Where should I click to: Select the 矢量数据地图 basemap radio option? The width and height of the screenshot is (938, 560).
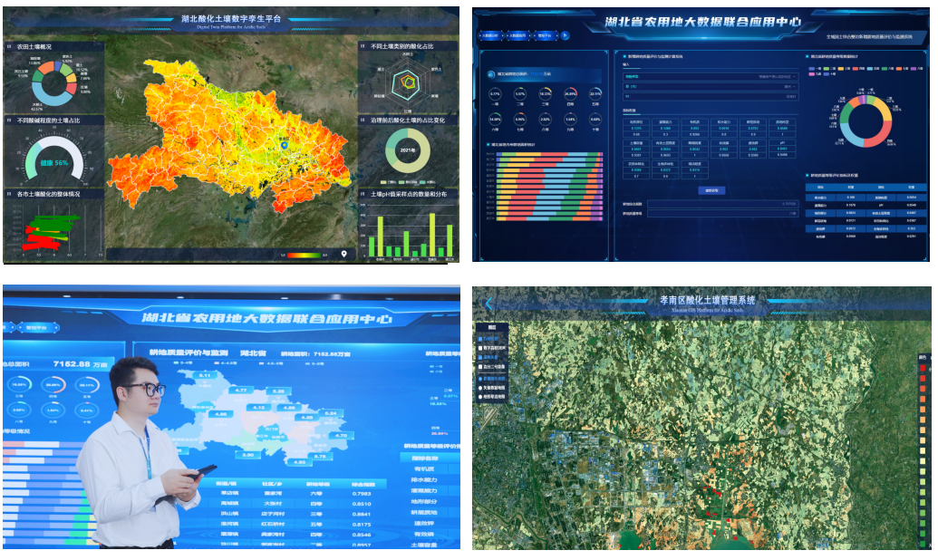tap(481, 387)
